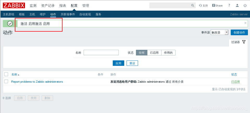Toggle the 过滤器 filter funnel icon

(244, 42)
